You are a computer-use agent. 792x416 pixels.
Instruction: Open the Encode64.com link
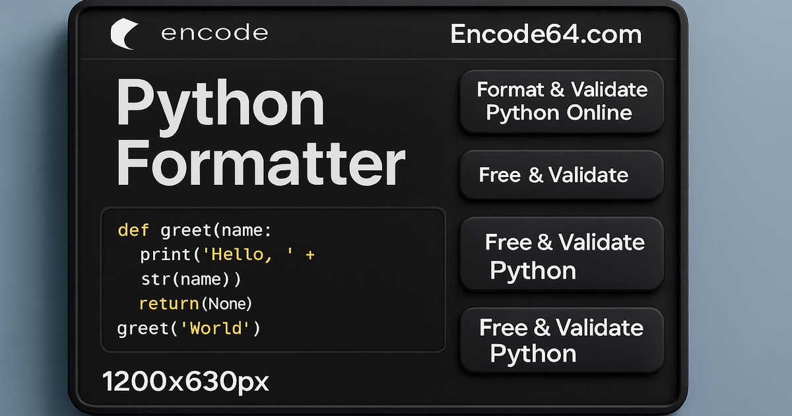(x=545, y=34)
